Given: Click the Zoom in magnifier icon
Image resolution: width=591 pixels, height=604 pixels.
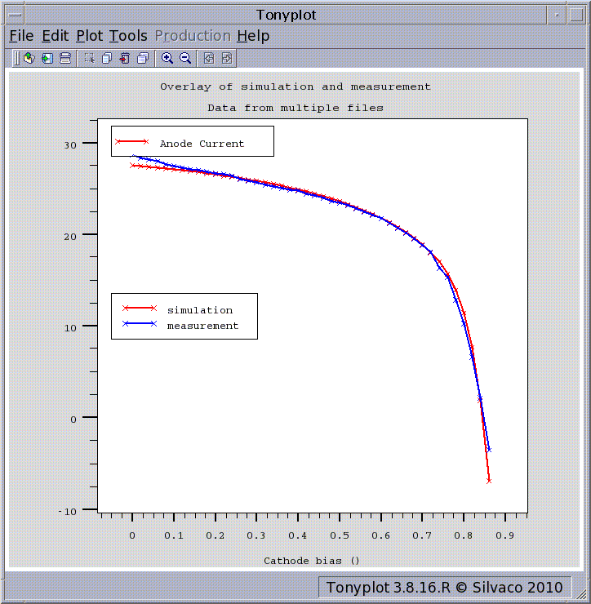Looking at the screenshot, I should coord(167,58).
